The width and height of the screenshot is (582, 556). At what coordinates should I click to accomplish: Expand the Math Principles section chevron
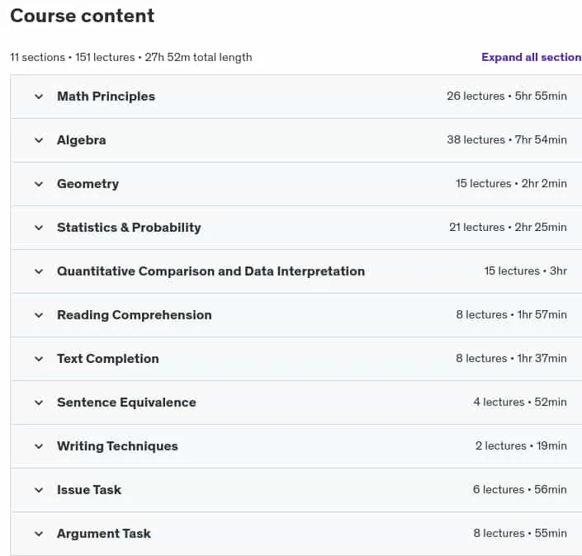[39, 97]
